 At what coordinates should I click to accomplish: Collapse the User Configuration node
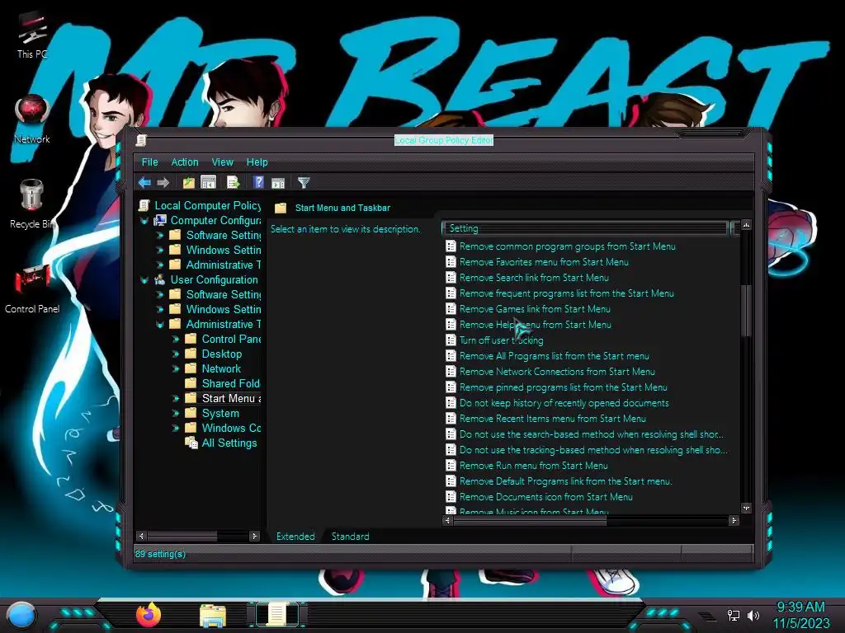144,280
